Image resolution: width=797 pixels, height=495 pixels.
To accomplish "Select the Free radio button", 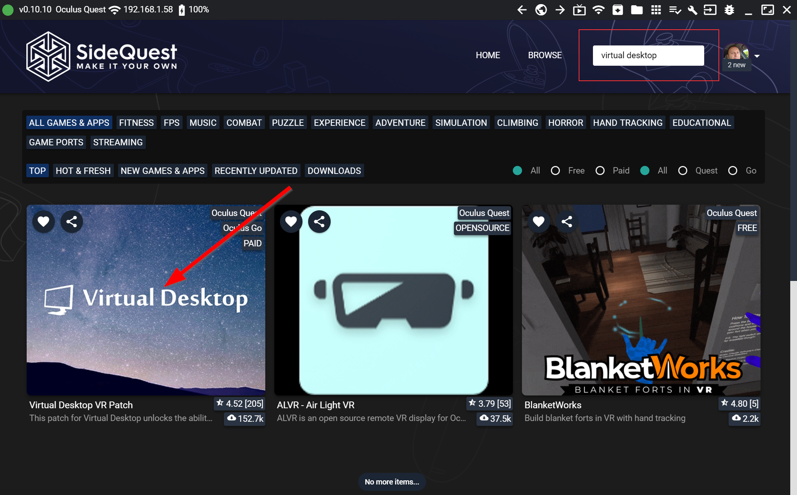I will tap(555, 171).
